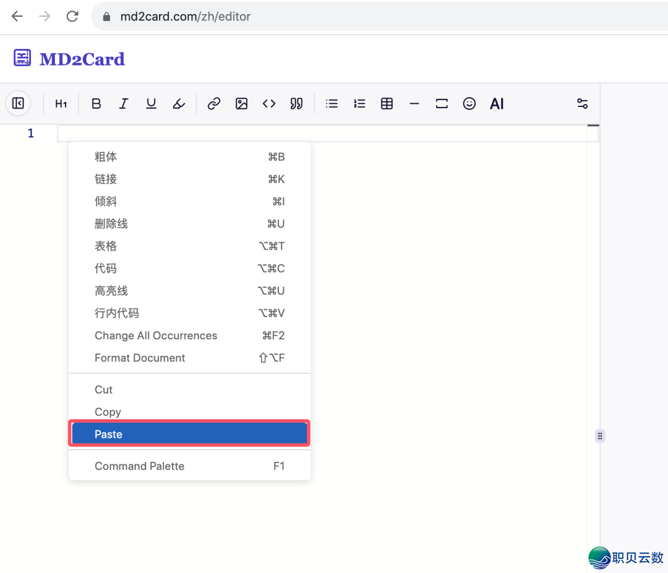Insert an image from toolbar
Screen dimensions: 668x573
tap(242, 103)
